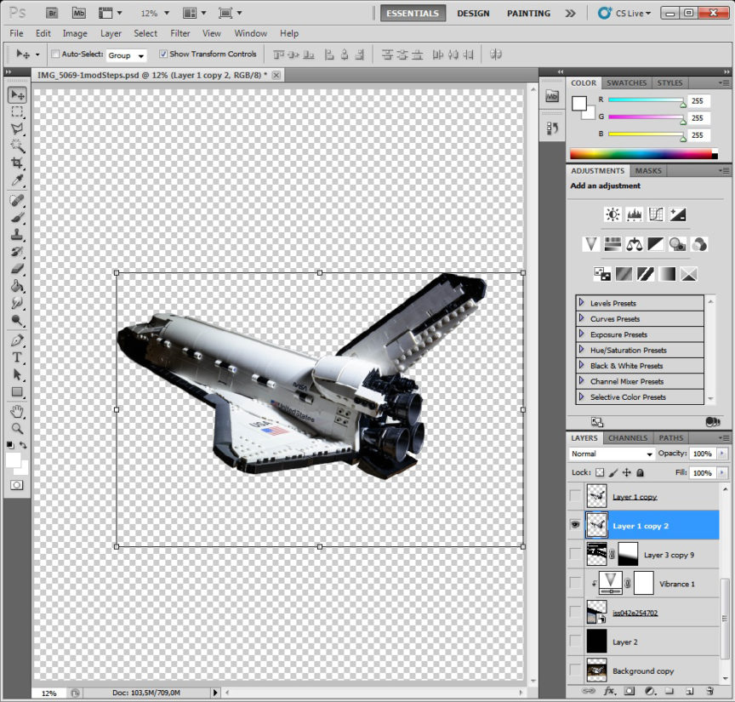Launch Adobe Bridge from top bar
Image resolution: width=735 pixels, height=702 pixels.
(x=53, y=13)
